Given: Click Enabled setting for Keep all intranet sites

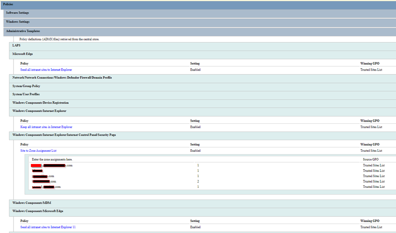Looking at the screenshot, I should (195, 127).
